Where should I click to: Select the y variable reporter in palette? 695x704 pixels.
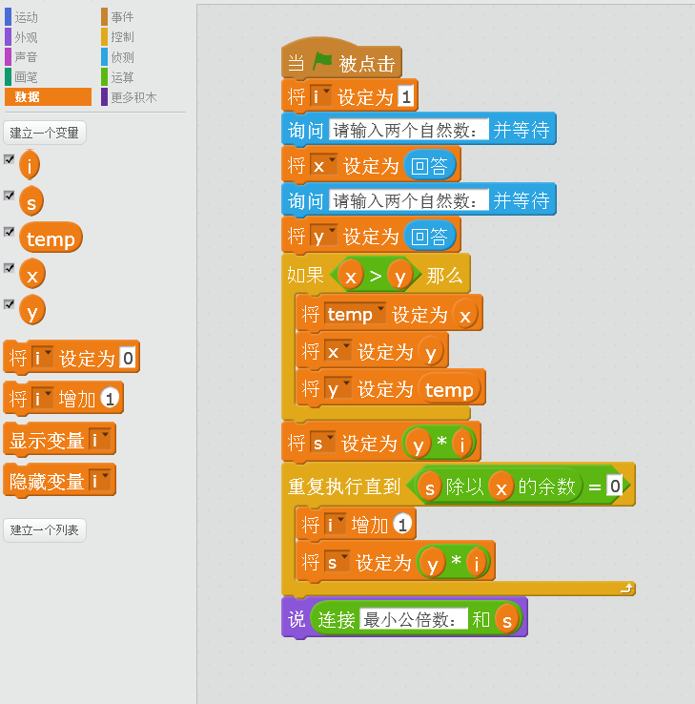(x=32, y=310)
